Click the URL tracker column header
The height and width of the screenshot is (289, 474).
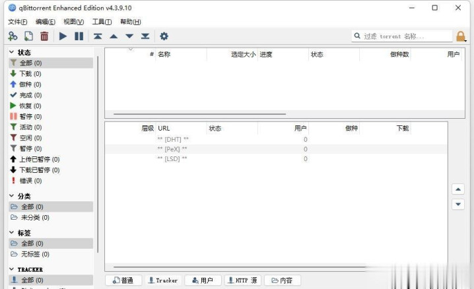181,129
